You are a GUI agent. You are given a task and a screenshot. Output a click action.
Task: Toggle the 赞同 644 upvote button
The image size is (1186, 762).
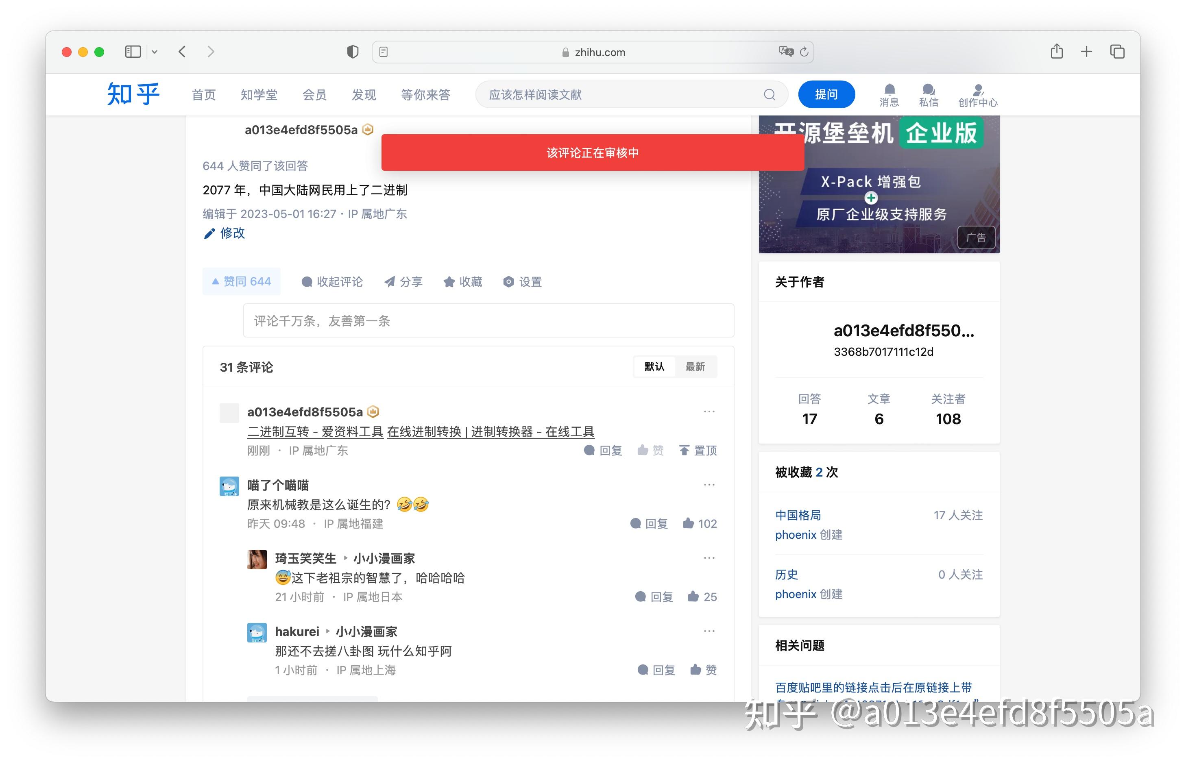point(242,281)
